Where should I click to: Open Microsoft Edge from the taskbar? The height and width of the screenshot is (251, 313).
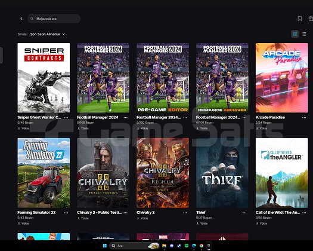[x=194, y=246]
